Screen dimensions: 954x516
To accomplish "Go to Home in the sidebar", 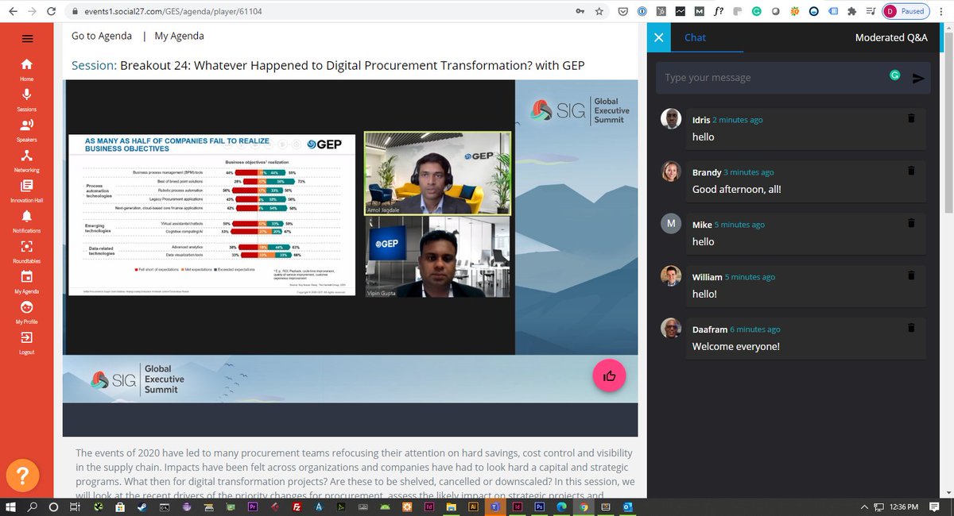I will 27,69.
